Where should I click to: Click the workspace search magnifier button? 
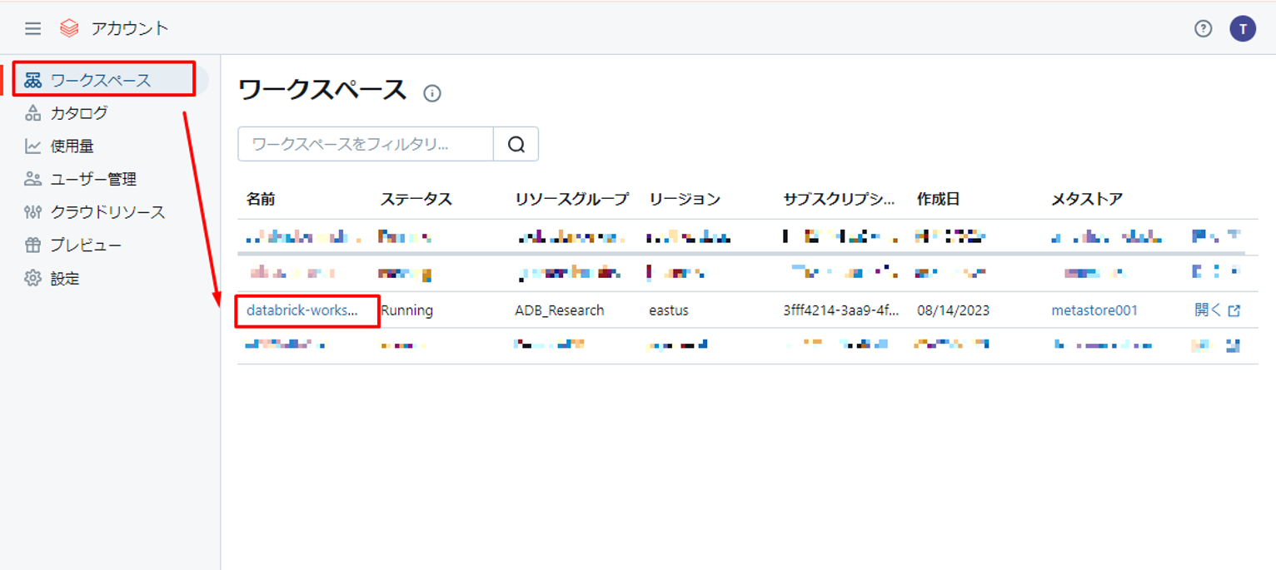516,144
